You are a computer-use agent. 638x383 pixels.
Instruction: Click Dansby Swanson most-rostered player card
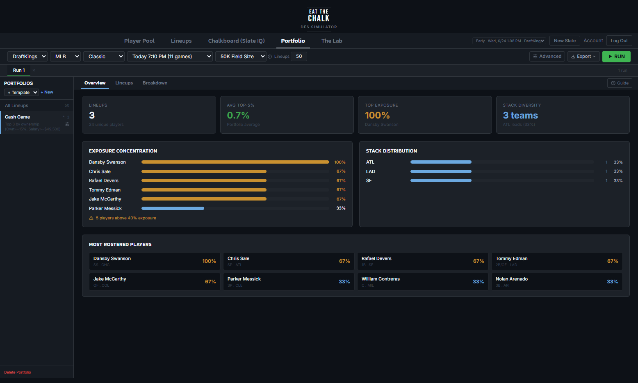155,261
